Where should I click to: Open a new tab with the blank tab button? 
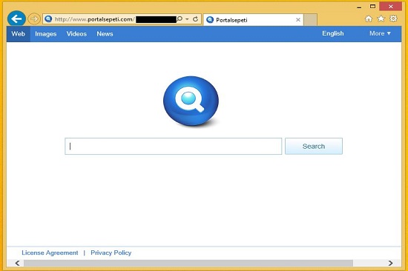(310, 20)
